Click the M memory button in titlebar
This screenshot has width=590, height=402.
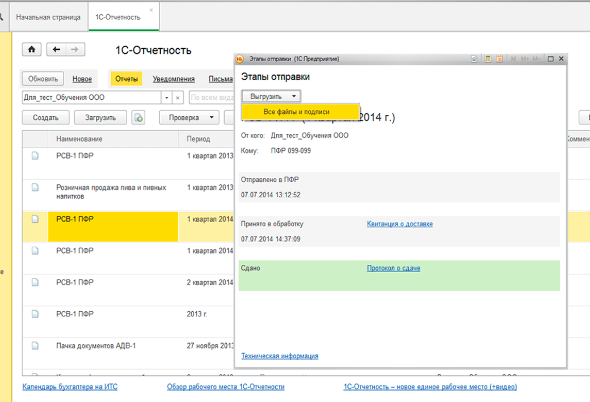(513, 59)
